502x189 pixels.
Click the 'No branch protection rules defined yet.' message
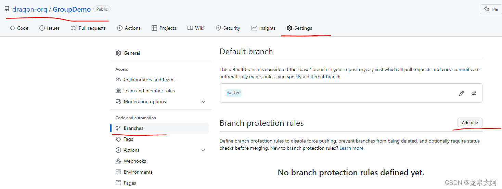point(351,173)
